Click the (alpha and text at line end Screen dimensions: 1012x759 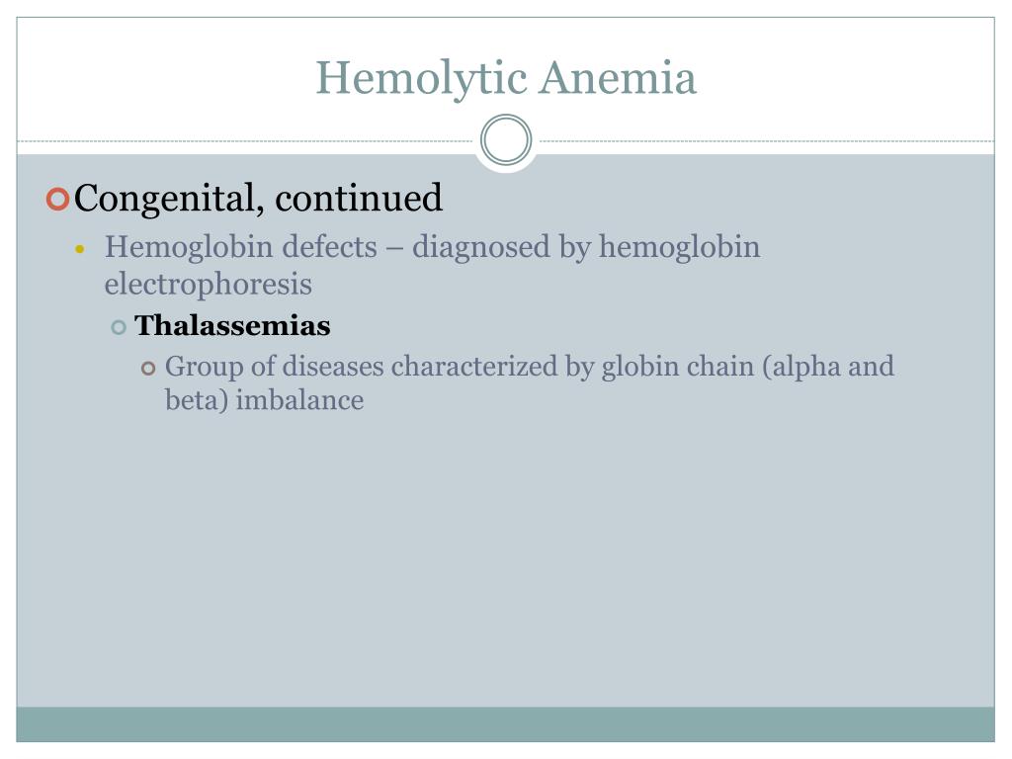point(829,367)
